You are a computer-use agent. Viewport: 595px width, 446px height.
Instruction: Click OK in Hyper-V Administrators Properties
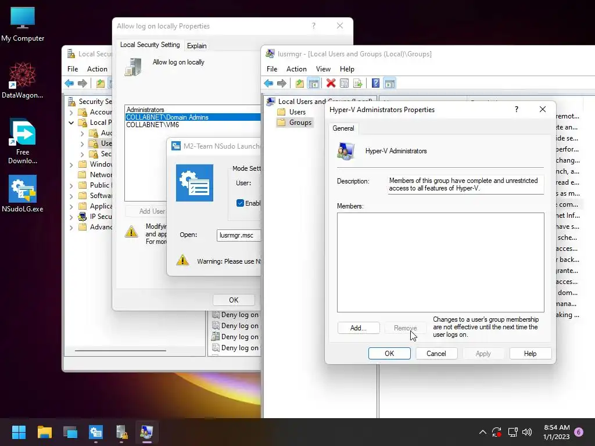point(389,354)
